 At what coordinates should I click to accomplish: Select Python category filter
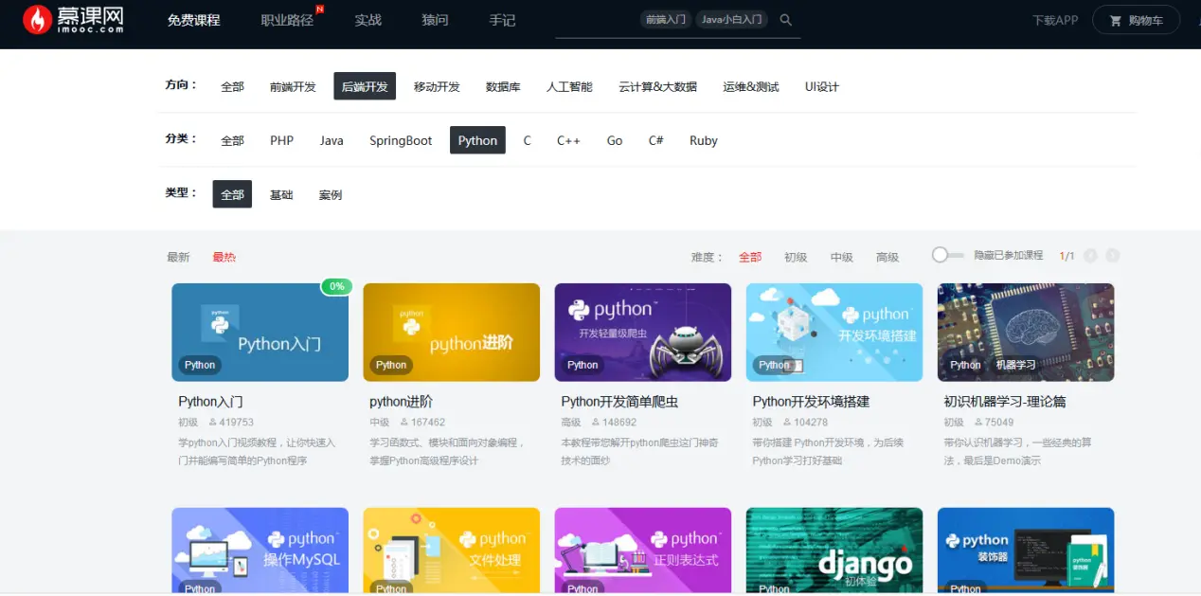[x=477, y=140]
